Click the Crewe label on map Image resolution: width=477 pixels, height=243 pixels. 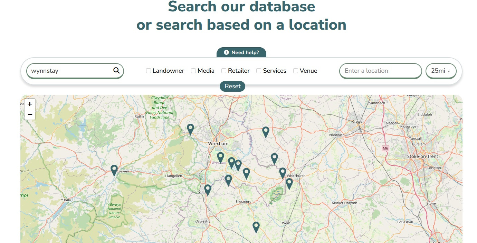(357, 122)
